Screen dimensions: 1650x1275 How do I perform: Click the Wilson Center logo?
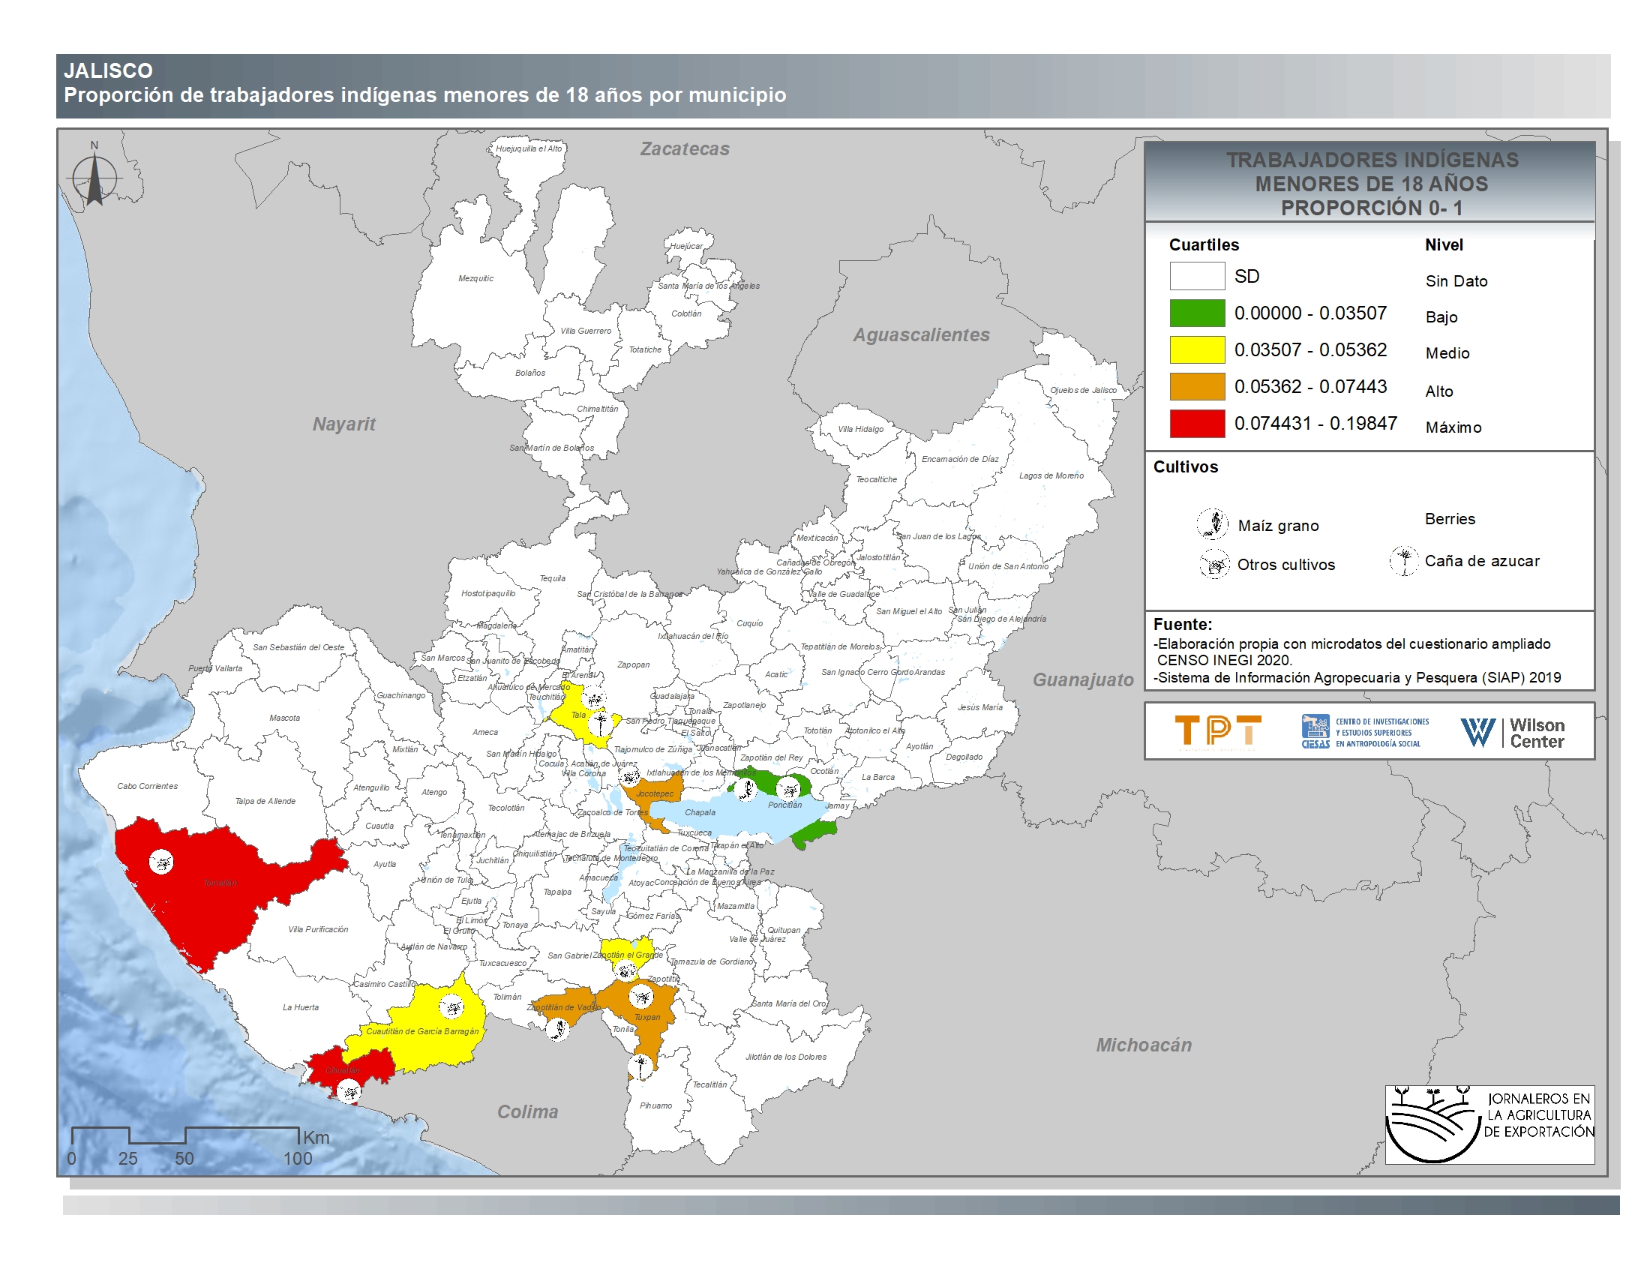pos(1513,732)
